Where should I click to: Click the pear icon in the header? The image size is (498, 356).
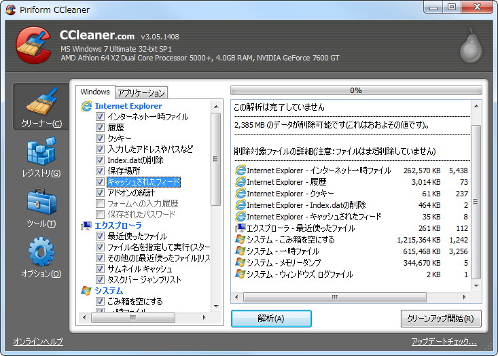tap(471, 46)
